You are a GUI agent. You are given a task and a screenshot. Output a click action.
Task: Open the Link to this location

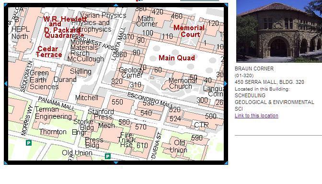[256, 115]
